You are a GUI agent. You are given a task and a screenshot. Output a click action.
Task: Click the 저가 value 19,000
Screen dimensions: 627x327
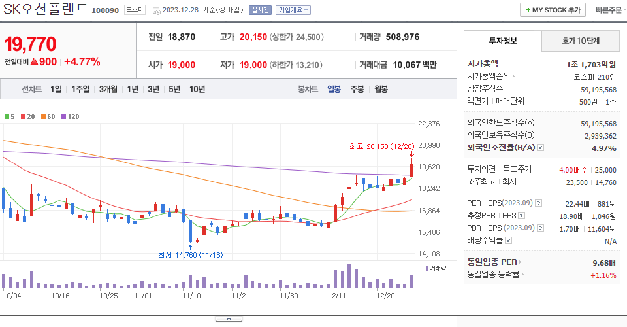coord(253,65)
